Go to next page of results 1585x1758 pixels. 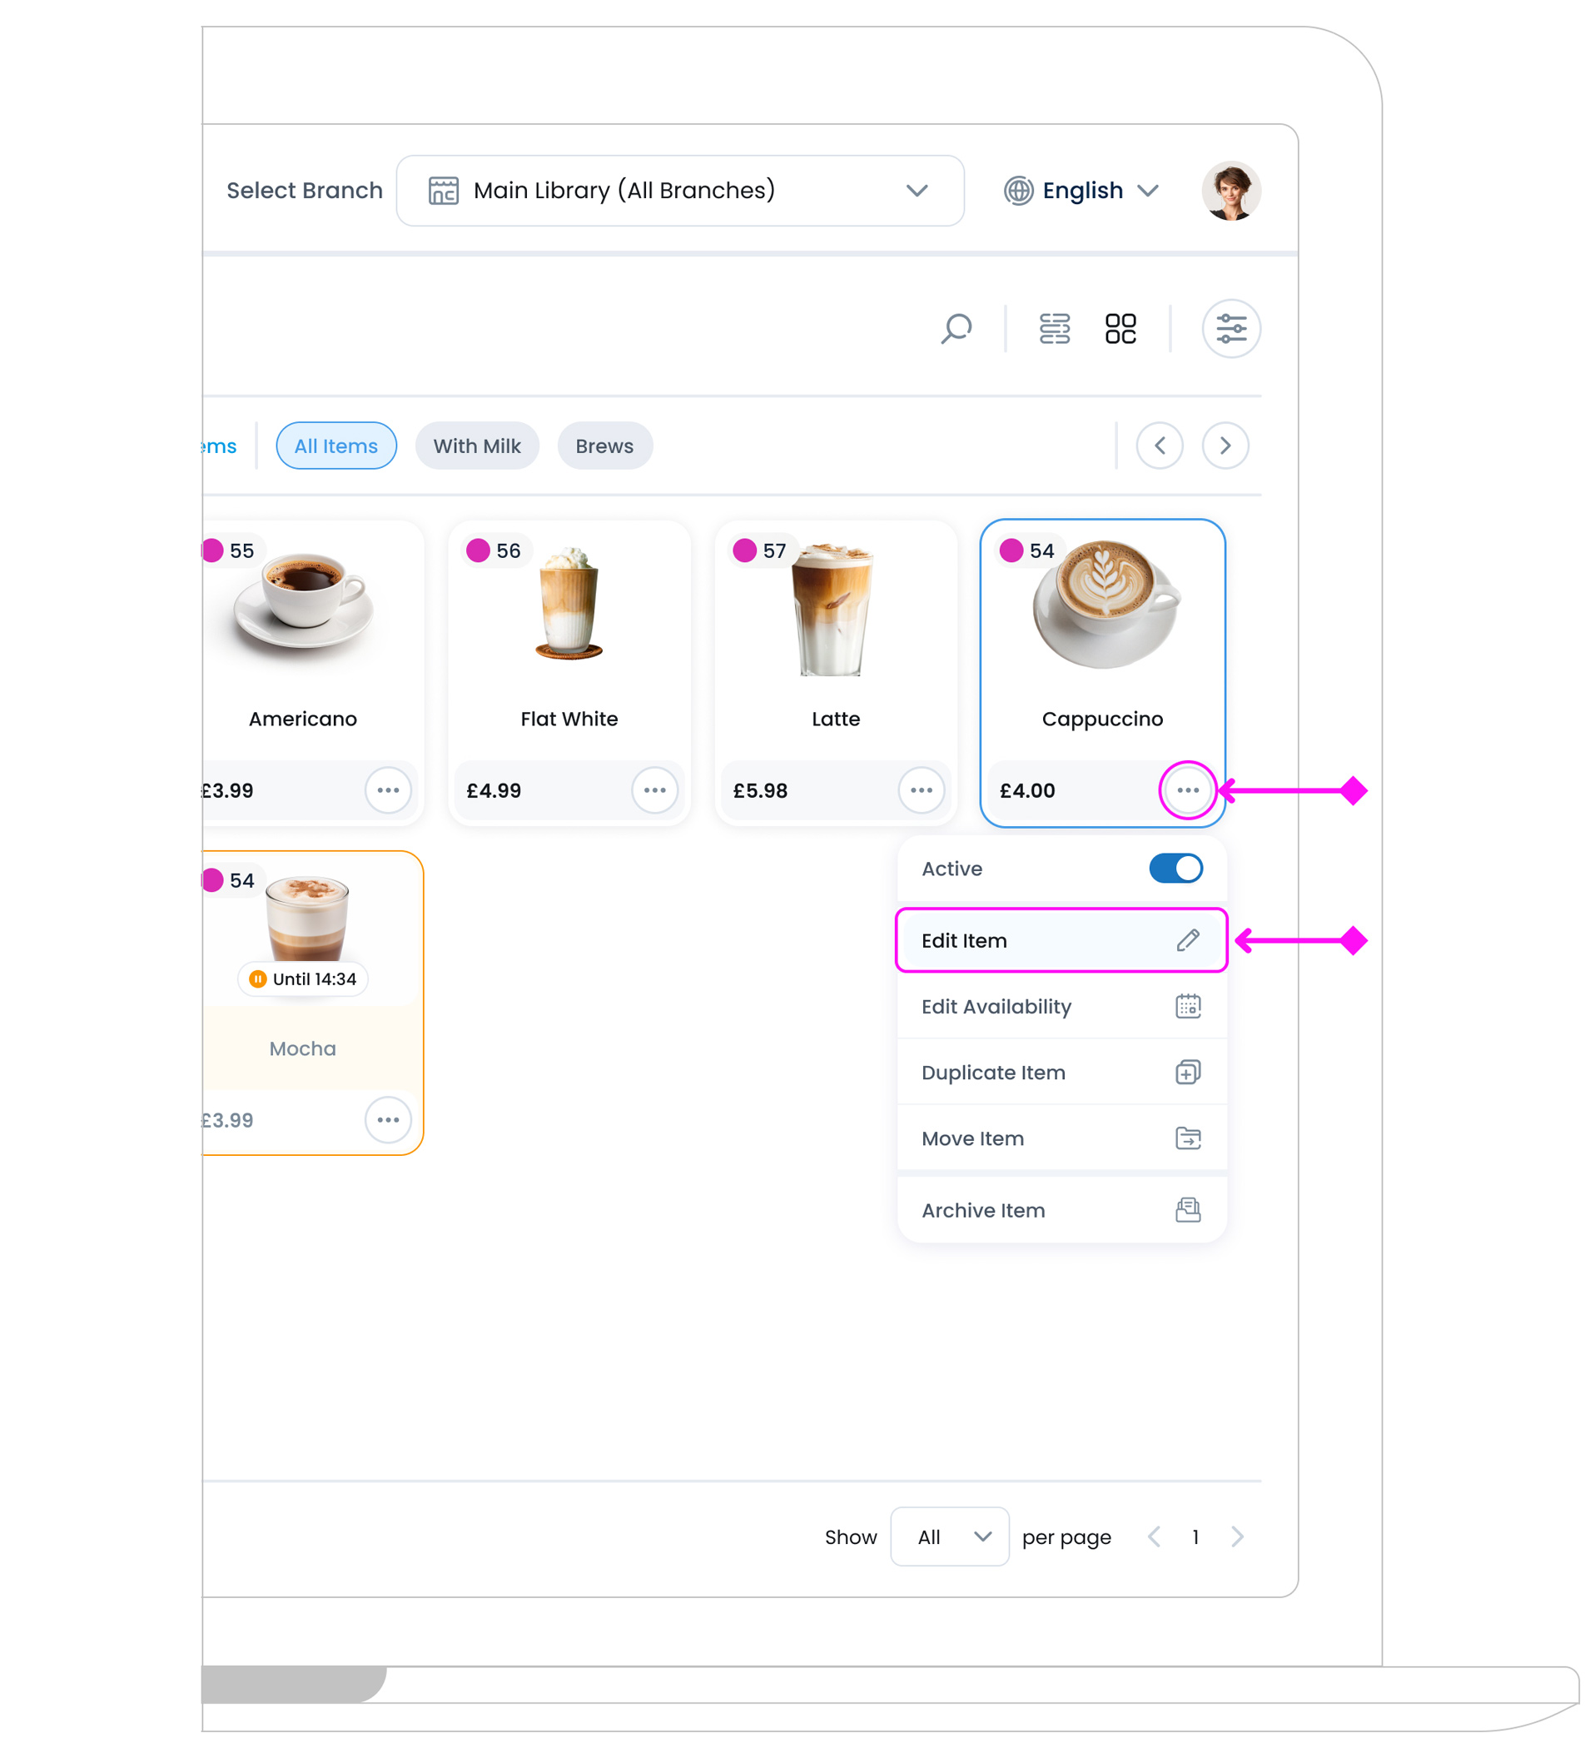pyautogui.click(x=1237, y=1536)
